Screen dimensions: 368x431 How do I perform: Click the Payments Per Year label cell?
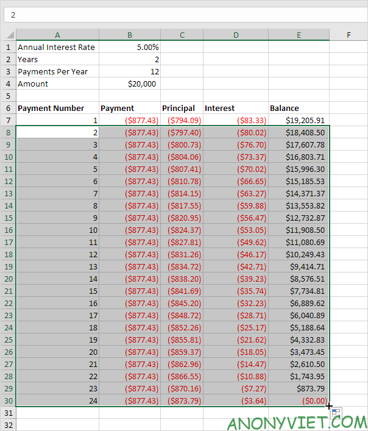tap(57, 72)
